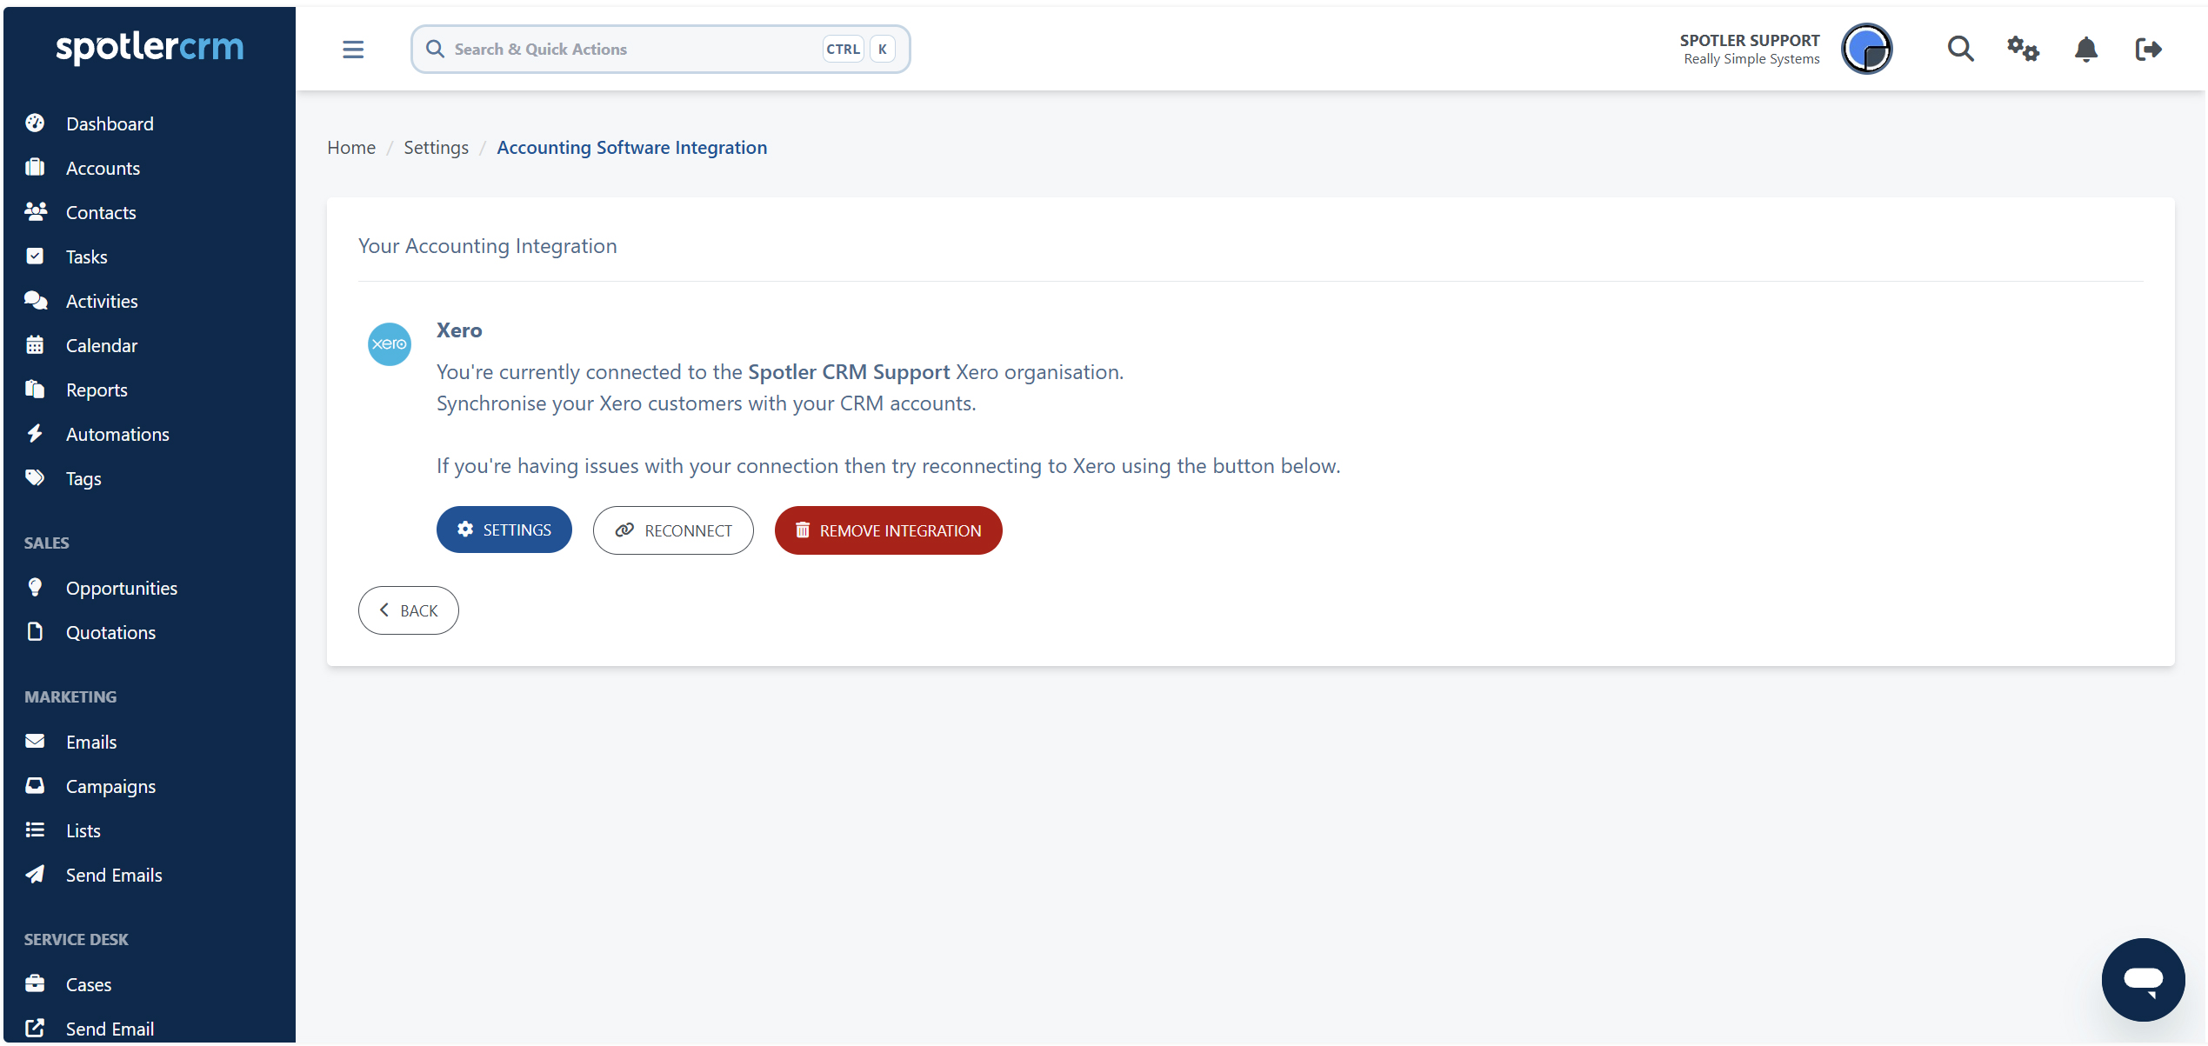This screenshot has height=1046, width=2208.
Task: Click the Calendar icon in sidebar
Action: point(35,345)
